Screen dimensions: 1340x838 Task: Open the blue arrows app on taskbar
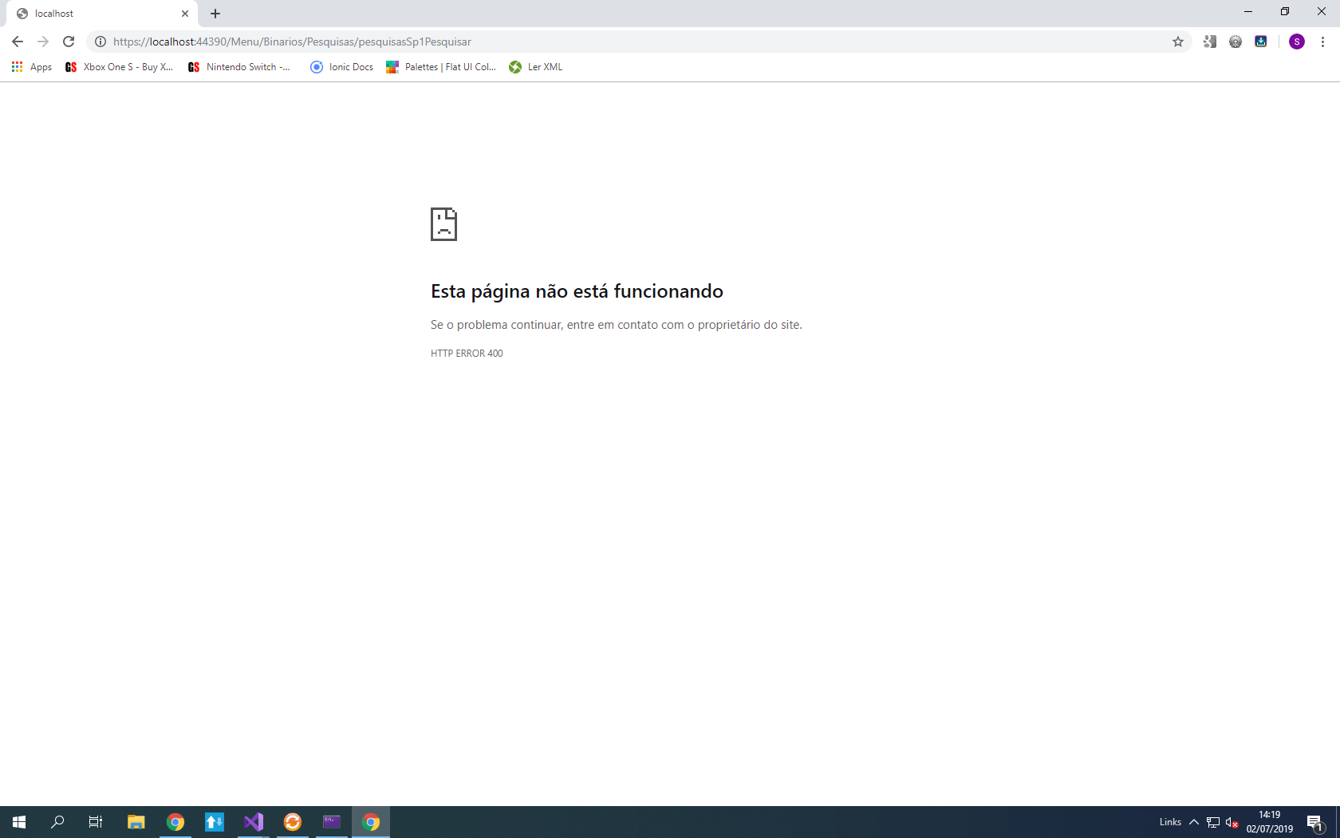coord(215,822)
